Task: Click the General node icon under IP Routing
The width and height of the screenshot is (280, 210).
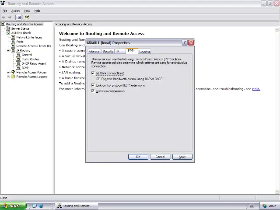Action: click(18, 55)
